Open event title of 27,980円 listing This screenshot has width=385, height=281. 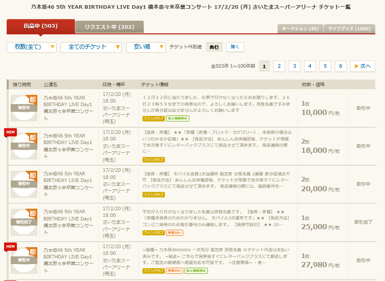[x=68, y=260]
